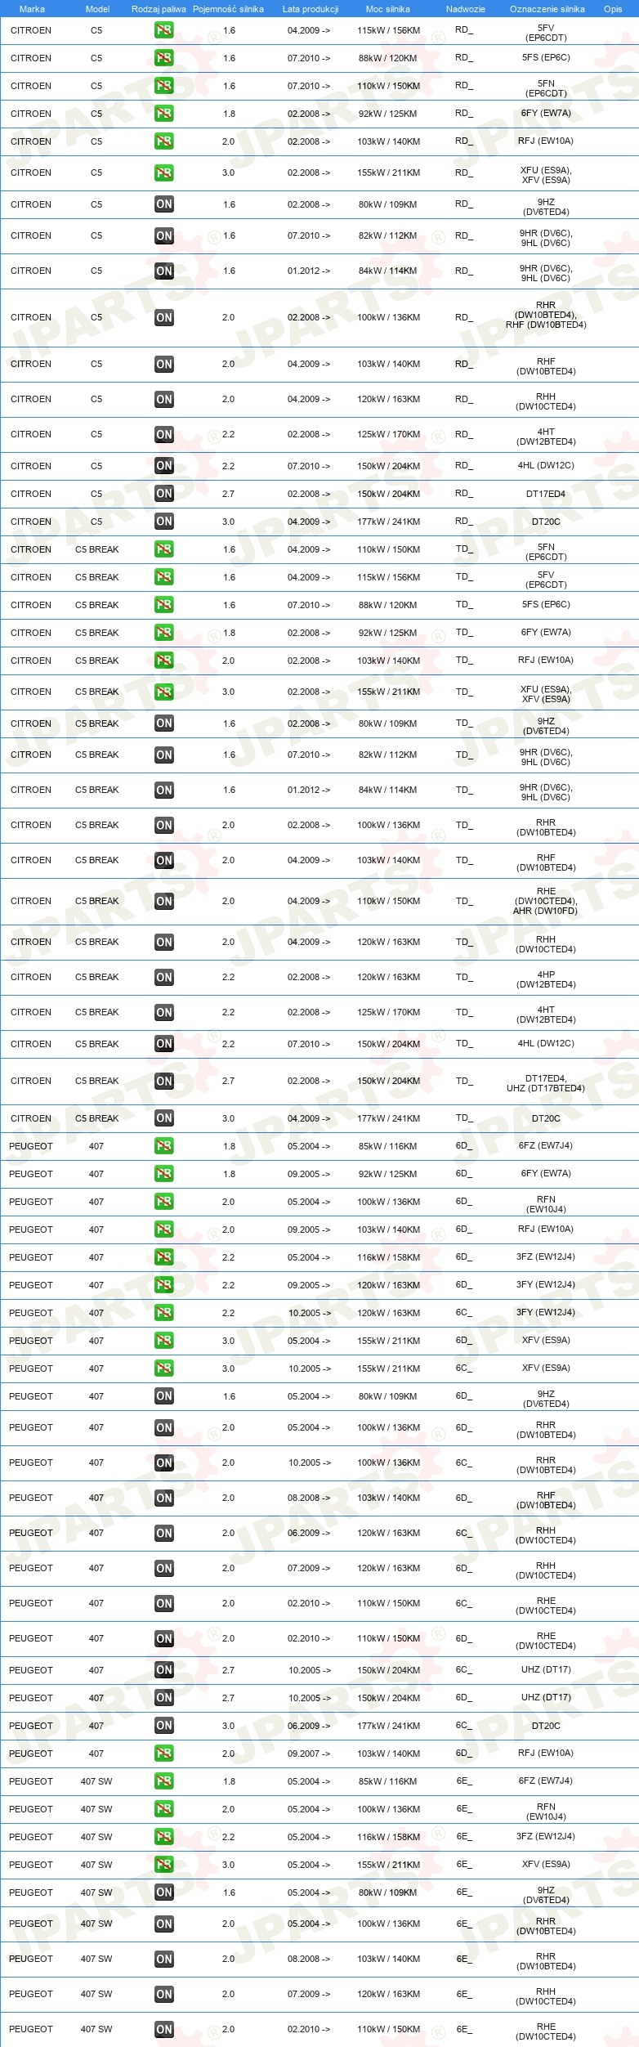
Task: Click ON icon in C5 BREAK 4HP (DW12BTED4) row
Action: tap(164, 978)
